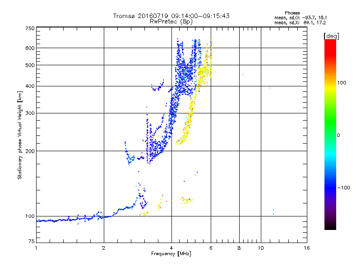Click the 'RwPretec (8p)' subtitle
This screenshot has width=361, height=270.
click(x=171, y=22)
